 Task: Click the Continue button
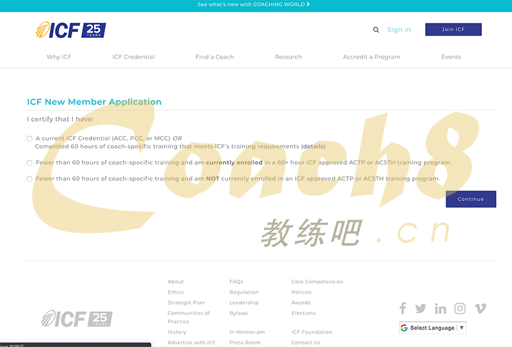(x=470, y=199)
